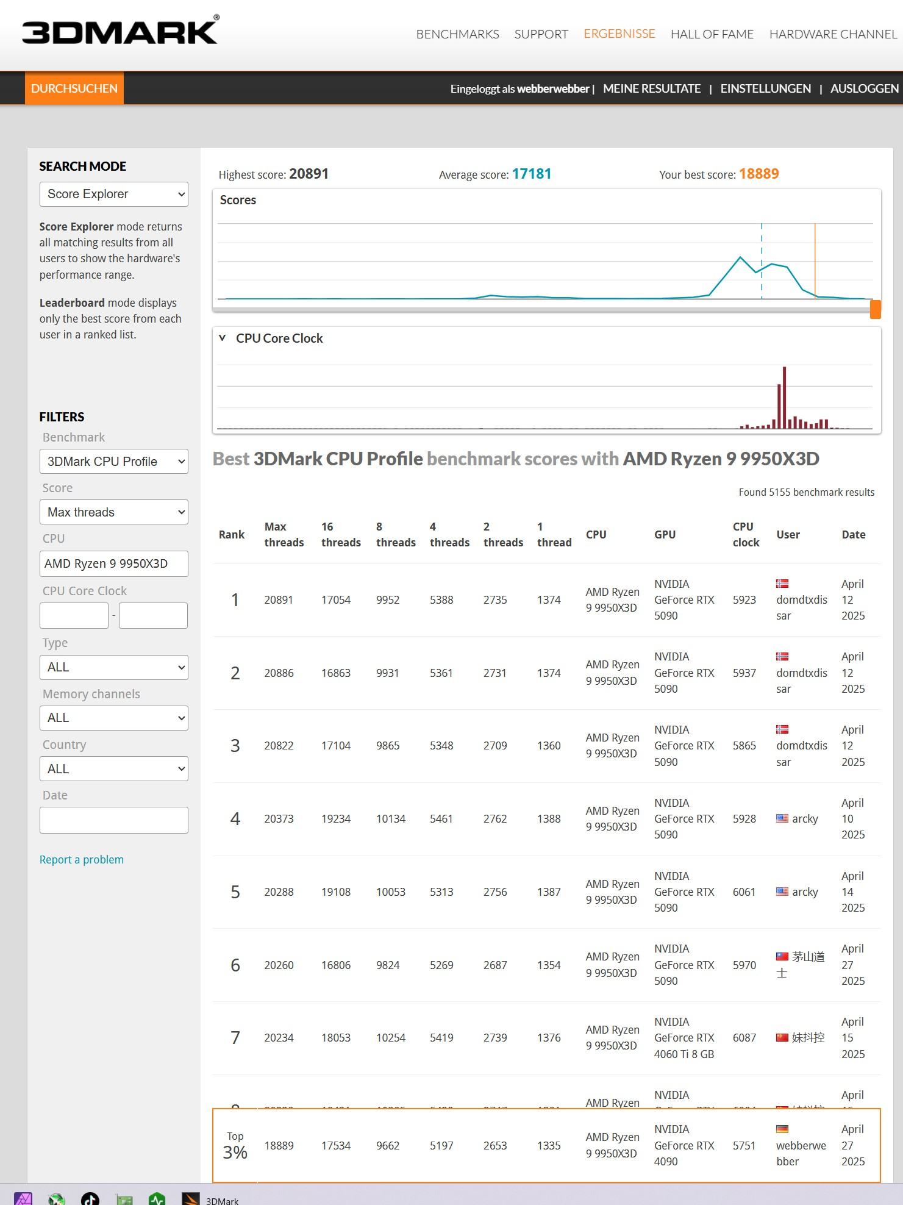
Task: Click the minimum CPU Core Clock field
Action: point(74,615)
